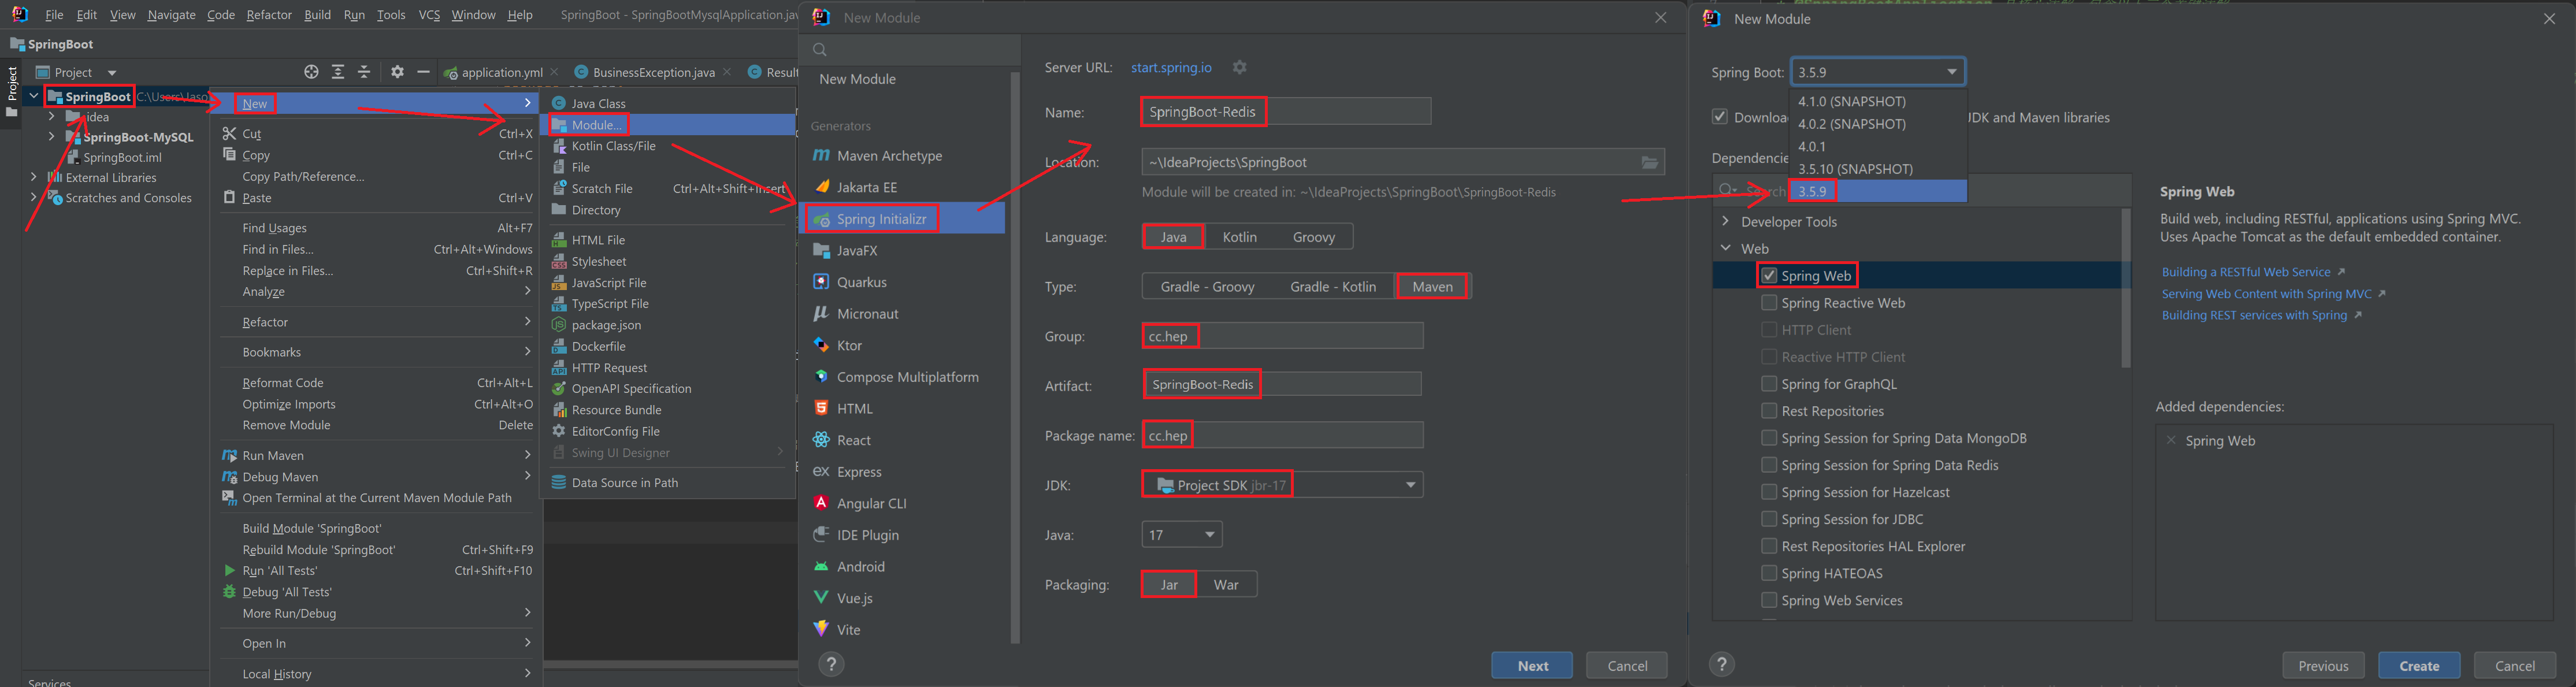Click the server URL settings gear icon
Image resolution: width=2576 pixels, height=687 pixels.
click(x=1239, y=67)
